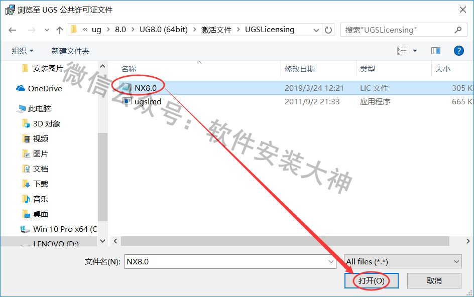Sort by 大小 column header
474x297 pixels.
tap(442, 69)
